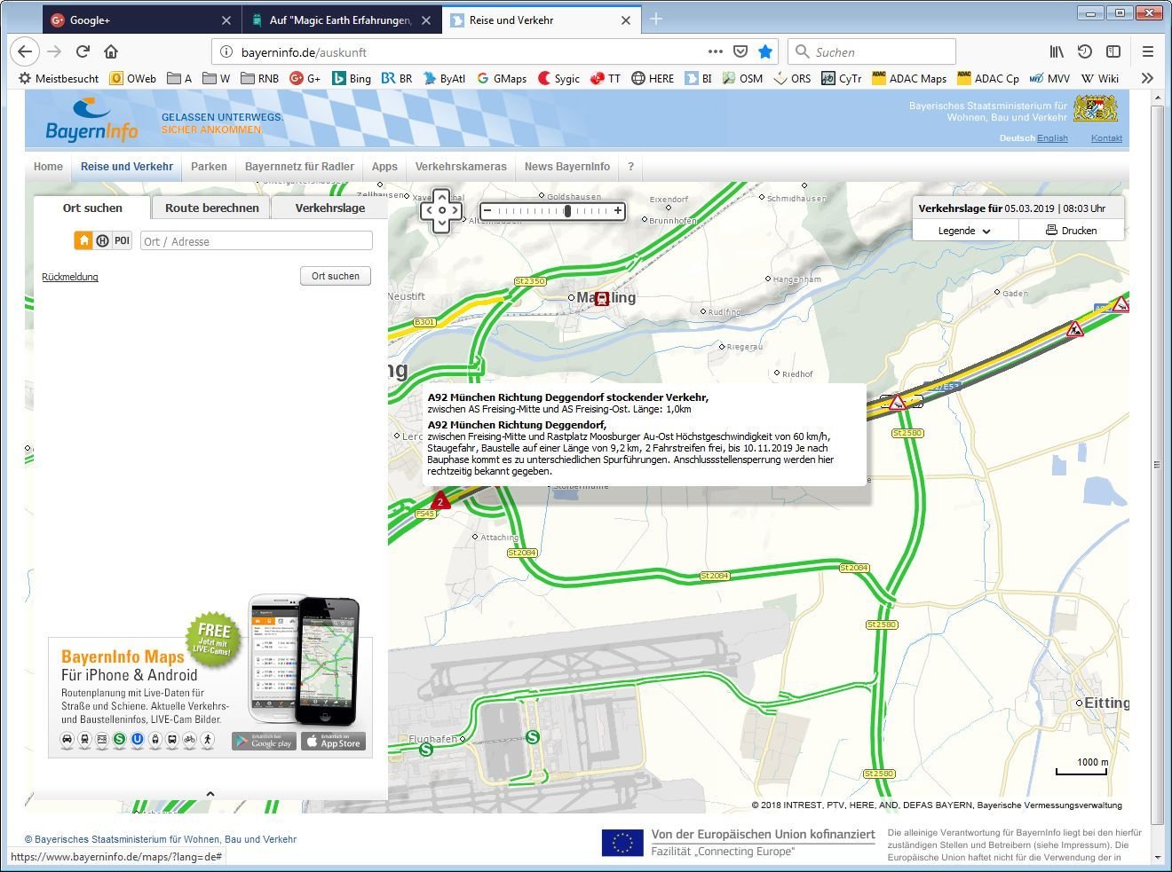This screenshot has width=1172, height=872.
Task: Select the stop/station (H) search type
Action: 102,240
